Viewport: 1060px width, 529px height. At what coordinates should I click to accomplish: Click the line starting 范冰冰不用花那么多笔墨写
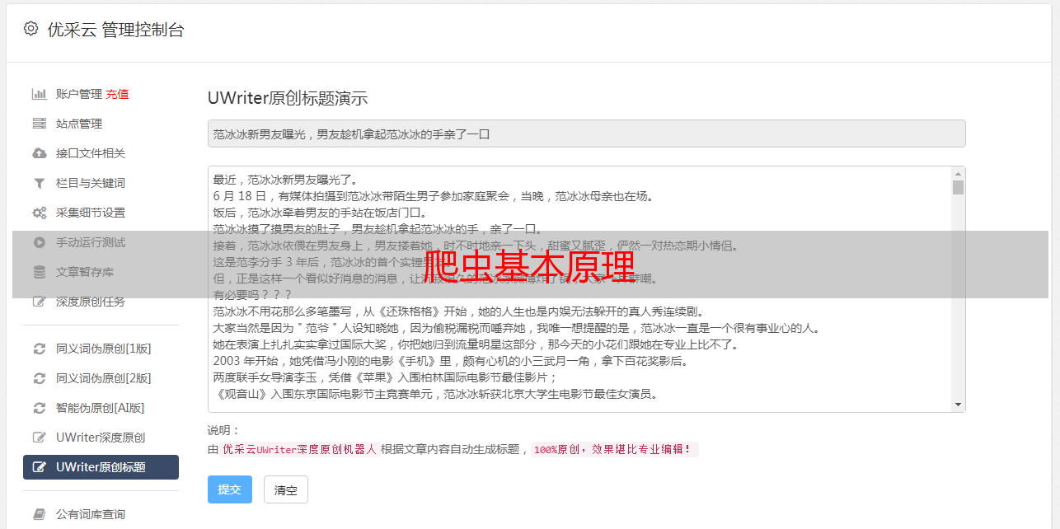(457, 311)
